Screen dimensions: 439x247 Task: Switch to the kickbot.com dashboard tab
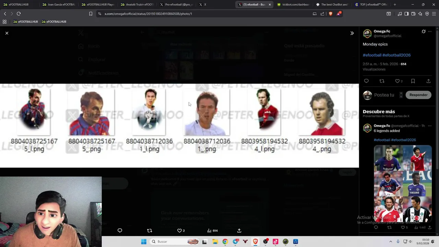[x=293, y=4]
